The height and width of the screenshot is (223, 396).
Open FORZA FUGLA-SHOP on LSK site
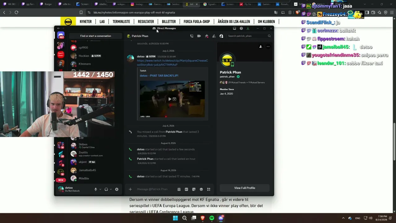coord(197,22)
